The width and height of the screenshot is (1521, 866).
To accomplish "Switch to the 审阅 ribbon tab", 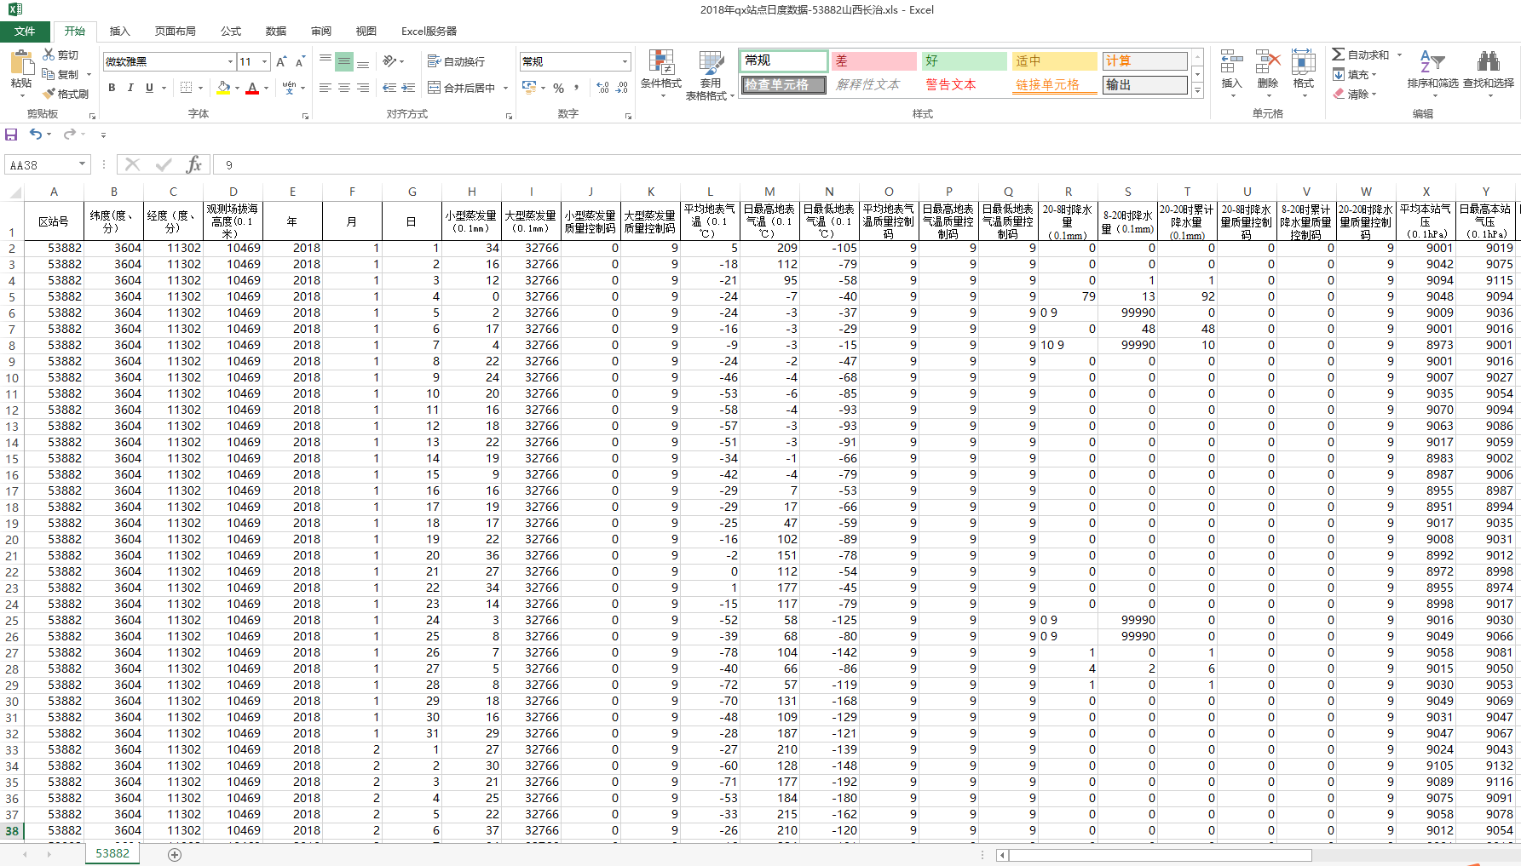I will coord(321,32).
